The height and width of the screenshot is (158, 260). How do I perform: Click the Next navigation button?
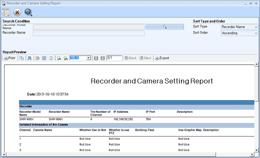click(145, 58)
